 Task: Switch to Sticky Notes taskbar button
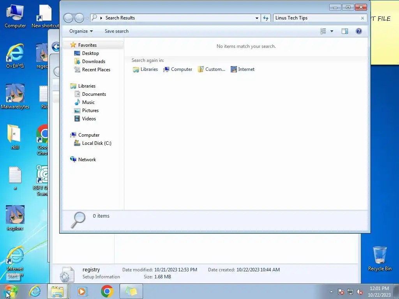[x=131, y=291]
